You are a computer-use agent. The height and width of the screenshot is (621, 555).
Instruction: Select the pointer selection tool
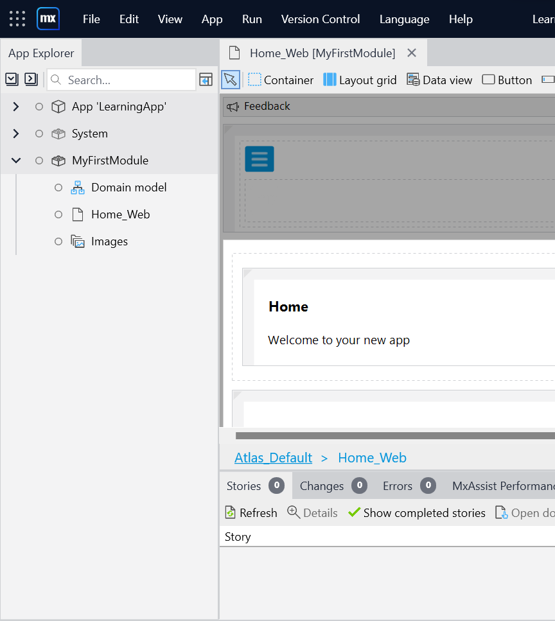point(231,80)
